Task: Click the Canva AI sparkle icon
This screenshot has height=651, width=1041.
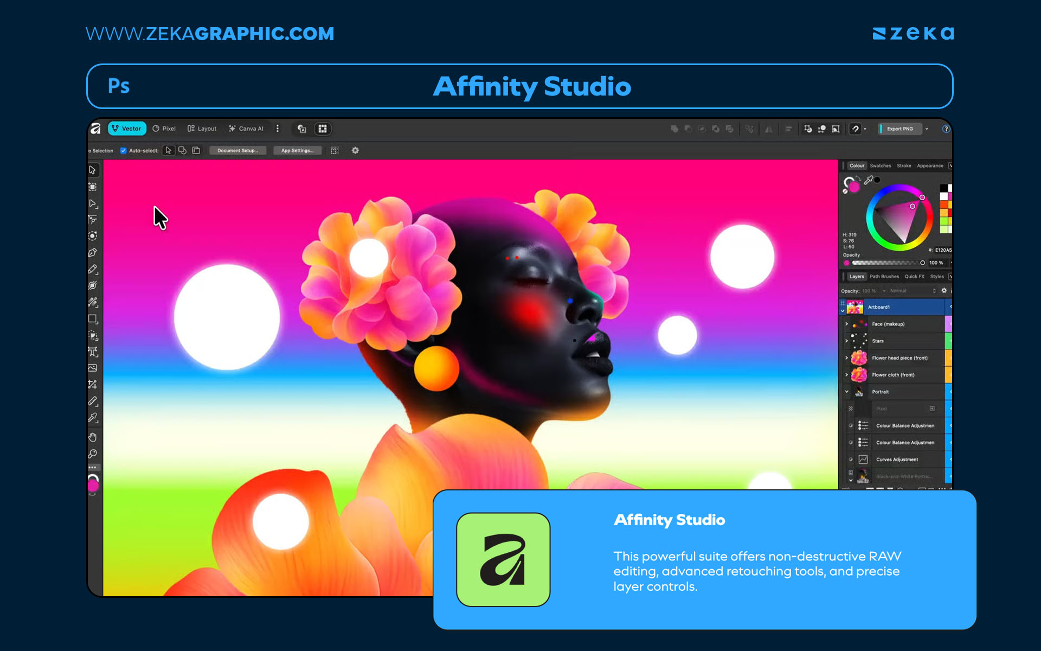Action: coord(232,128)
